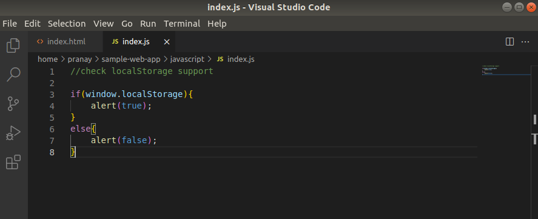538x219 pixels.
Task: Open the Help menu
Action: pos(217,24)
